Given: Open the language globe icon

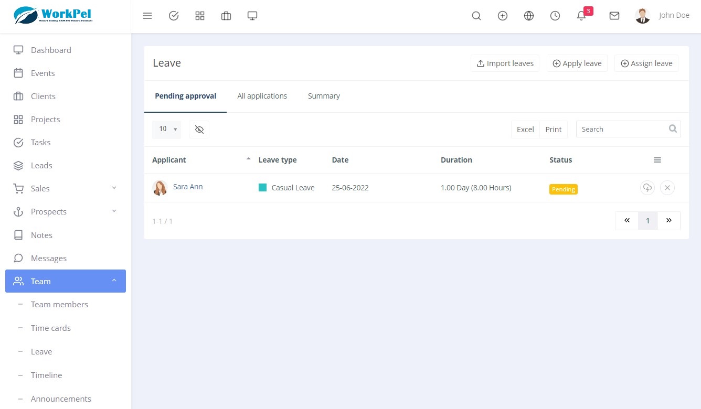Looking at the screenshot, I should click(529, 16).
